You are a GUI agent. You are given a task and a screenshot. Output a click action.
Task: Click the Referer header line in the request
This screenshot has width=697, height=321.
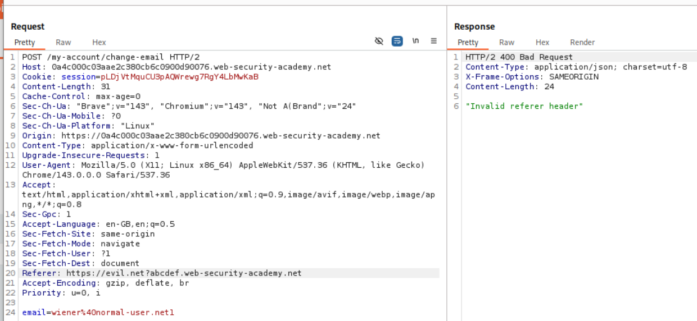[162, 273]
